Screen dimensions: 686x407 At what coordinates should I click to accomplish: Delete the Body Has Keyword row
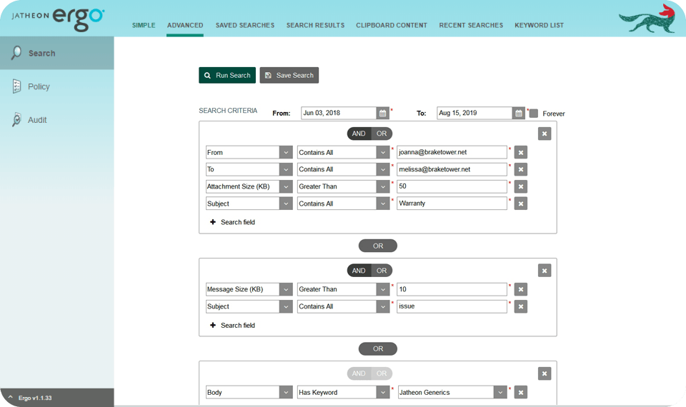click(x=521, y=393)
